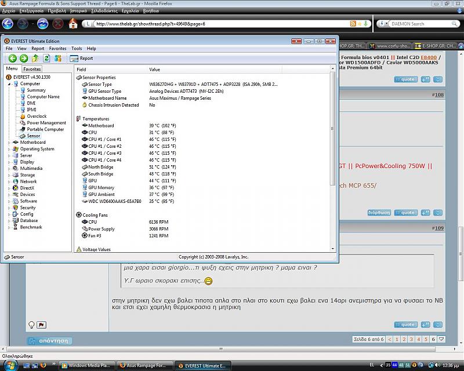
Task: Click the Firefox Reload button
Action: [x=43, y=24]
